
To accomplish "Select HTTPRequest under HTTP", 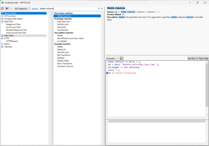I will click(x=12, y=41).
